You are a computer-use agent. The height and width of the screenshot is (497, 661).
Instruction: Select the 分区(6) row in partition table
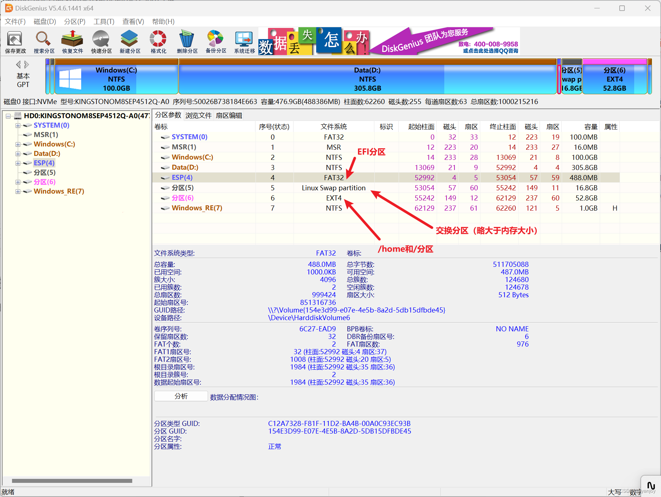386,198
